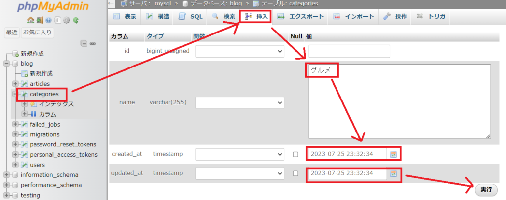The height and width of the screenshot is (200, 506).
Task: Open the MySQL documentation page icon
Action: coord(57,20)
